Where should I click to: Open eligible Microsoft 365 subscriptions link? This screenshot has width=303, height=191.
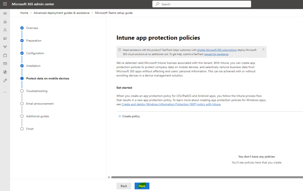[x=217, y=50]
